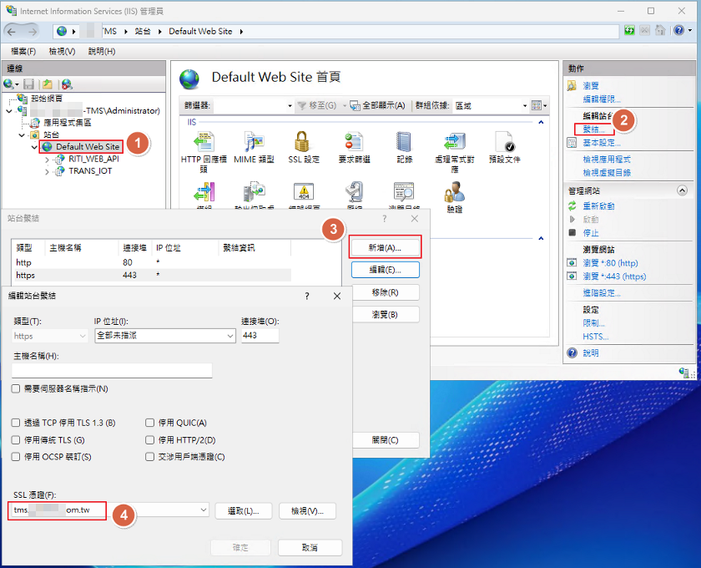This screenshot has width=701, height=568.
Task: Open the group-by dropdown
Action: click(525, 106)
